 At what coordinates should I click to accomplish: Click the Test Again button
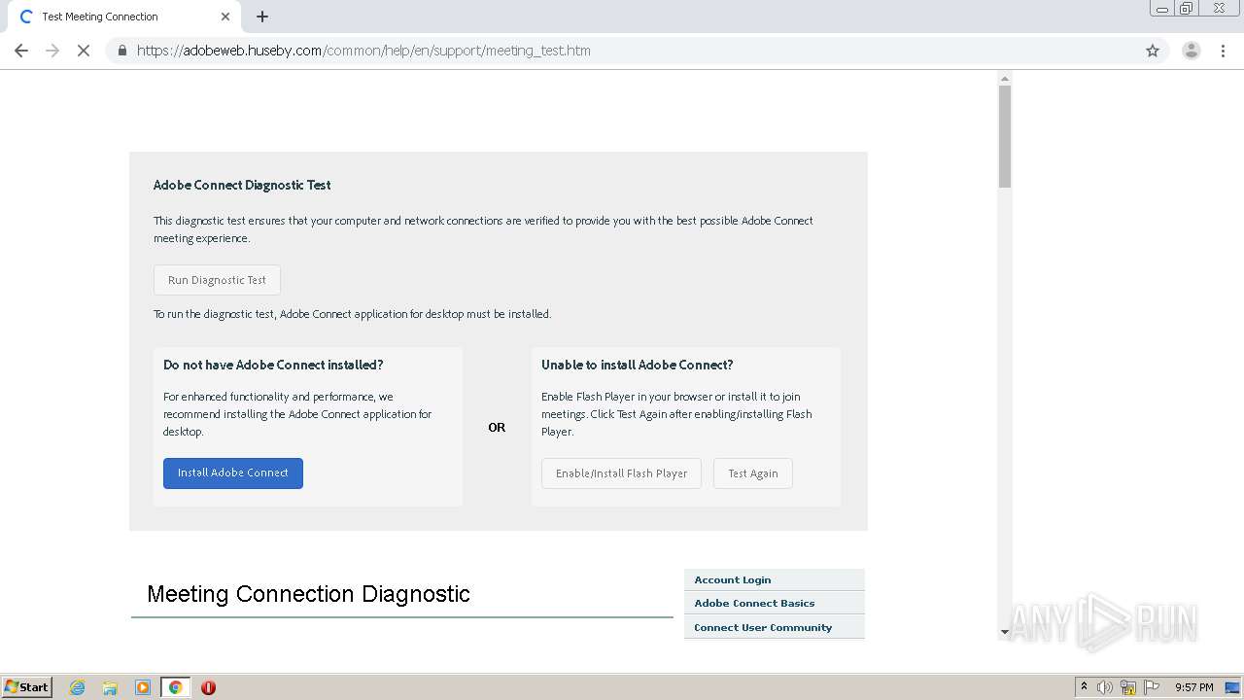pyautogui.click(x=753, y=473)
